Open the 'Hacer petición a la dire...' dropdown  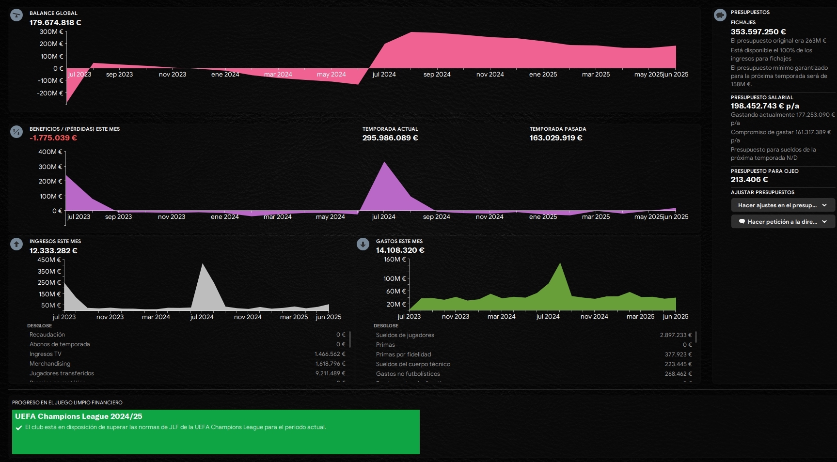[x=783, y=222]
